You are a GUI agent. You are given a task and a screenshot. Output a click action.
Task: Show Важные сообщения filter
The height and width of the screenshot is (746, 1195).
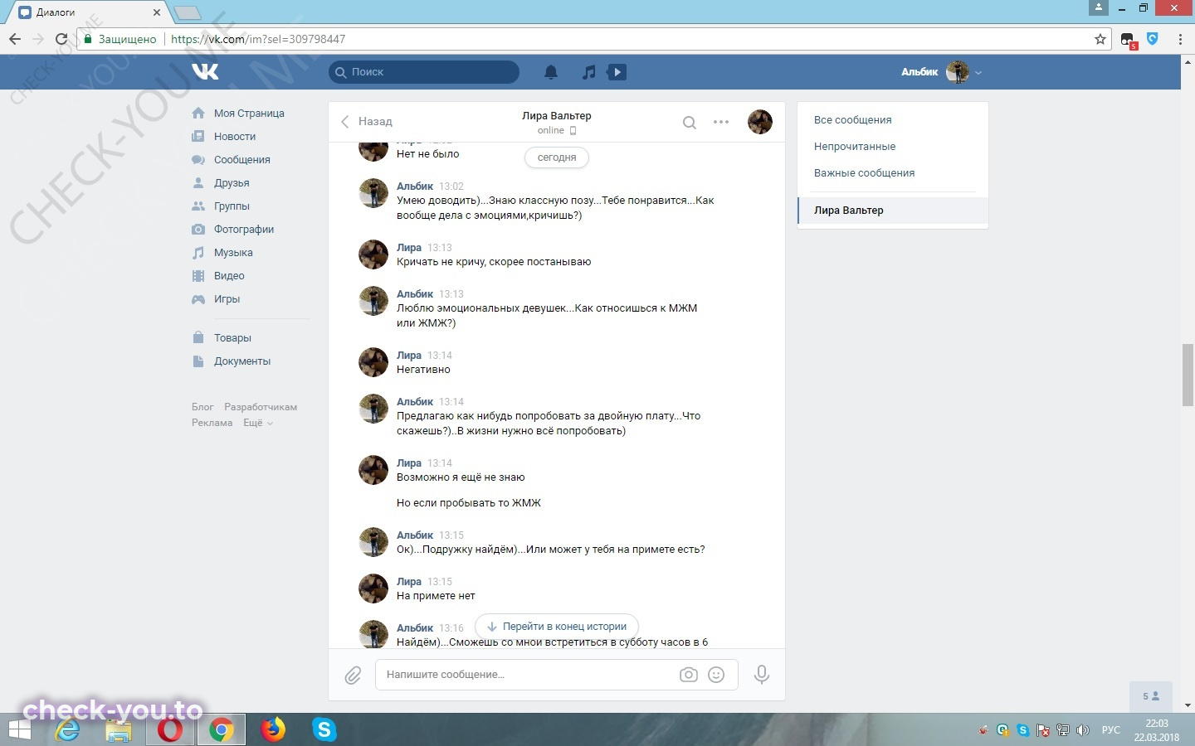coord(893,173)
